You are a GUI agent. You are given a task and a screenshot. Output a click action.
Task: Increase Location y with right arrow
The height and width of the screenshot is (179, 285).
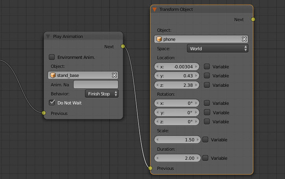[x=196, y=75]
